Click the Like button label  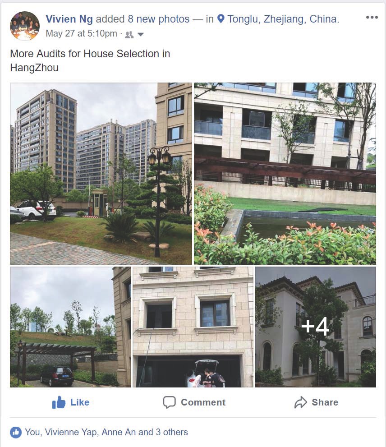coord(80,402)
